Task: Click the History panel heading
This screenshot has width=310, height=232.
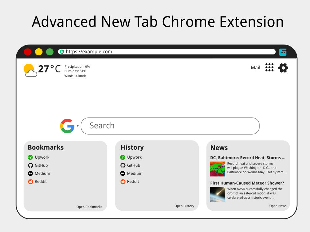Action: click(x=132, y=148)
